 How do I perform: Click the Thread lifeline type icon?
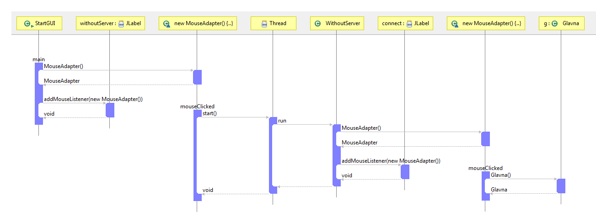pyautogui.click(x=264, y=24)
